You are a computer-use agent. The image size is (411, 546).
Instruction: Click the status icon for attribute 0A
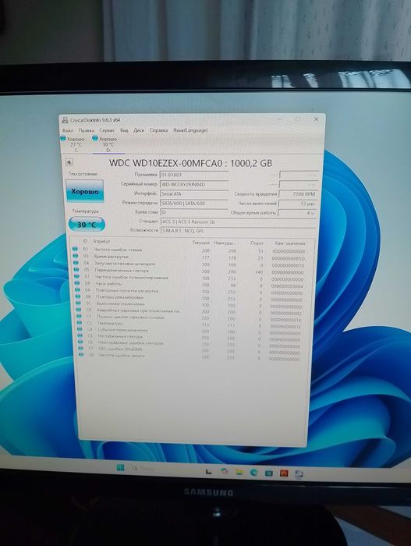click(x=77, y=289)
